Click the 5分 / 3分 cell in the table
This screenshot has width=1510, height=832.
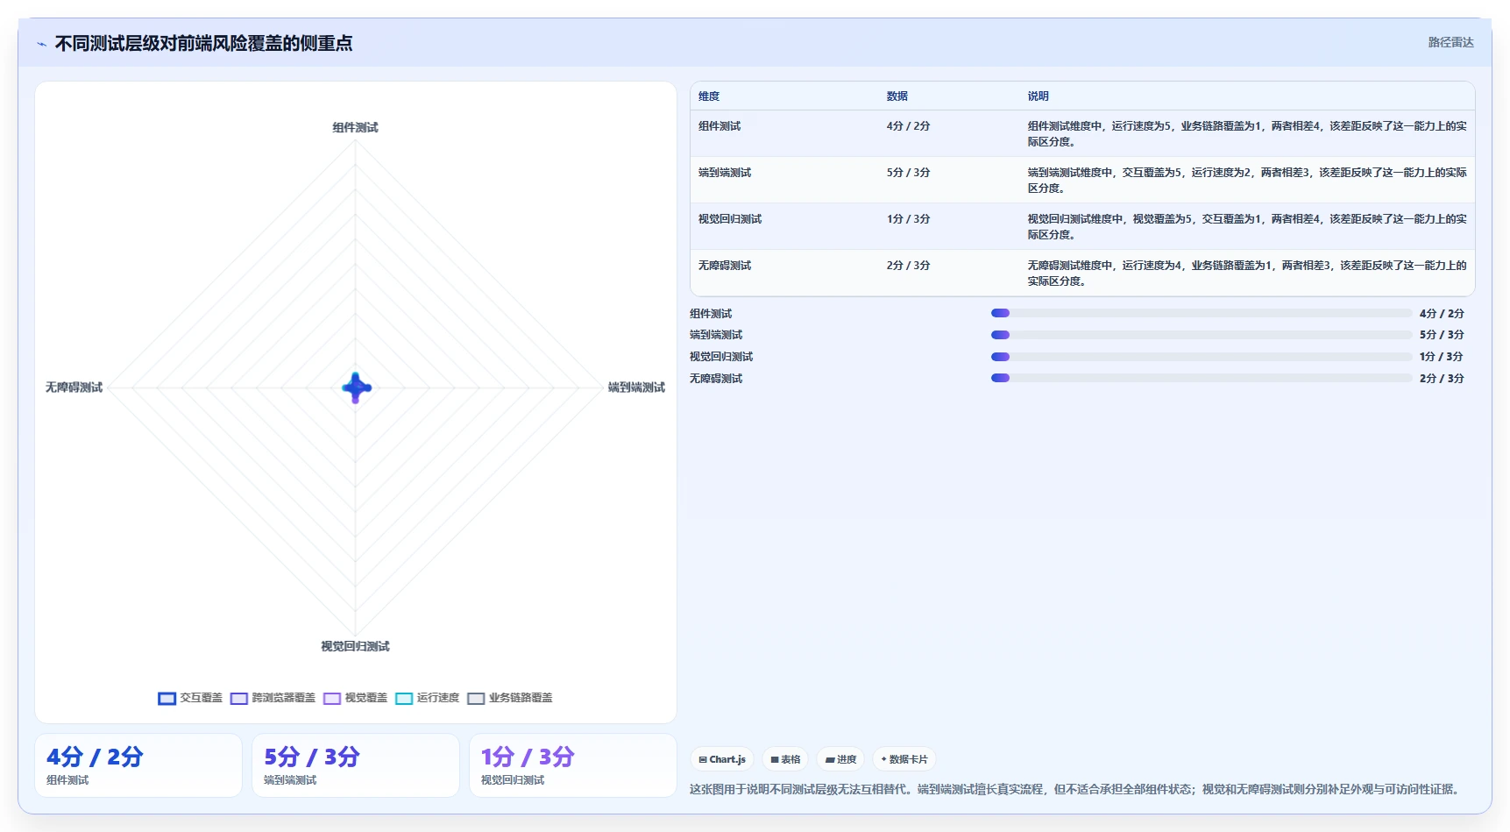click(908, 173)
